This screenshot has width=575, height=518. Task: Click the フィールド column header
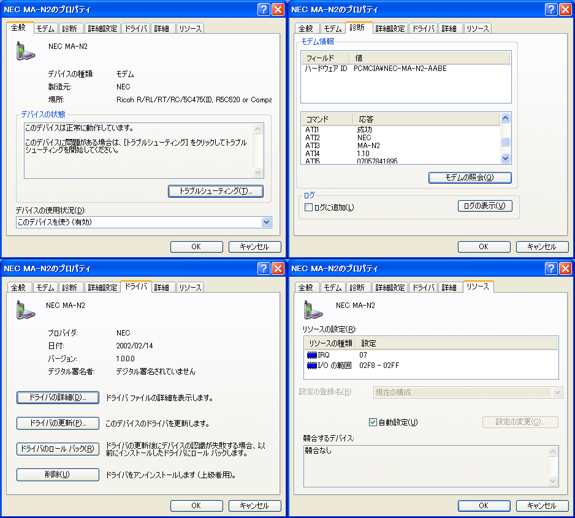click(326, 58)
